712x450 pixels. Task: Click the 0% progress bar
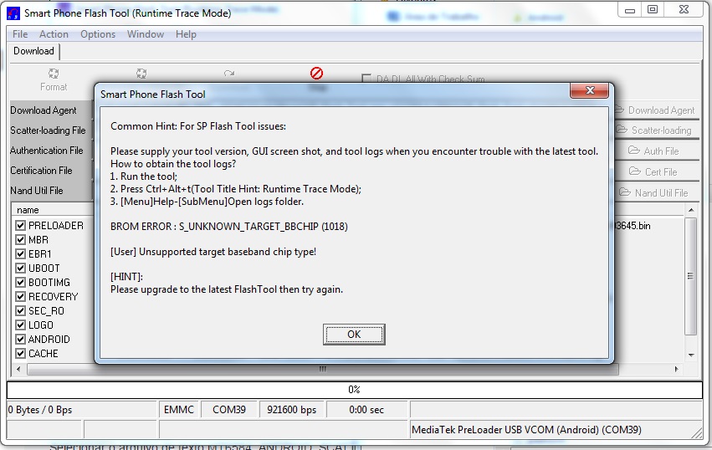click(x=354, y=390)
